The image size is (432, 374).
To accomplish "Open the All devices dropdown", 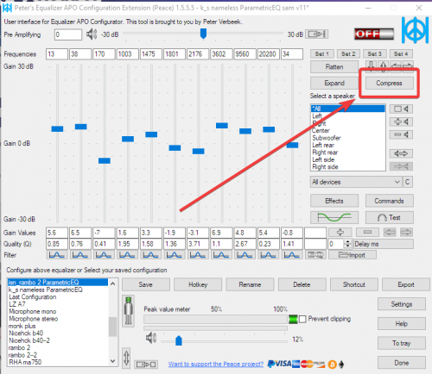I will pos(356,182).
